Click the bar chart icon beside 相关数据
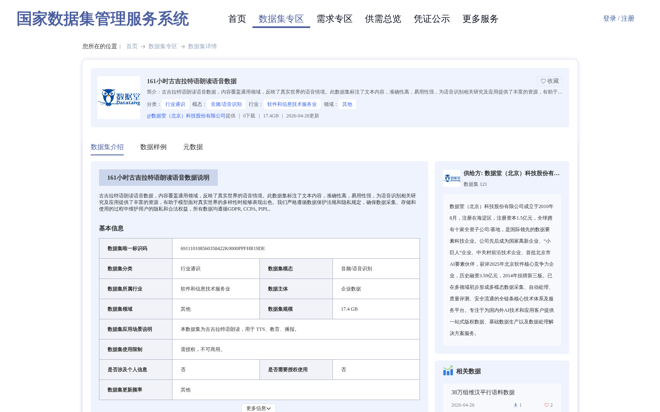The width and height of the screenshot is (660, 412). click(x=448, y=371)
